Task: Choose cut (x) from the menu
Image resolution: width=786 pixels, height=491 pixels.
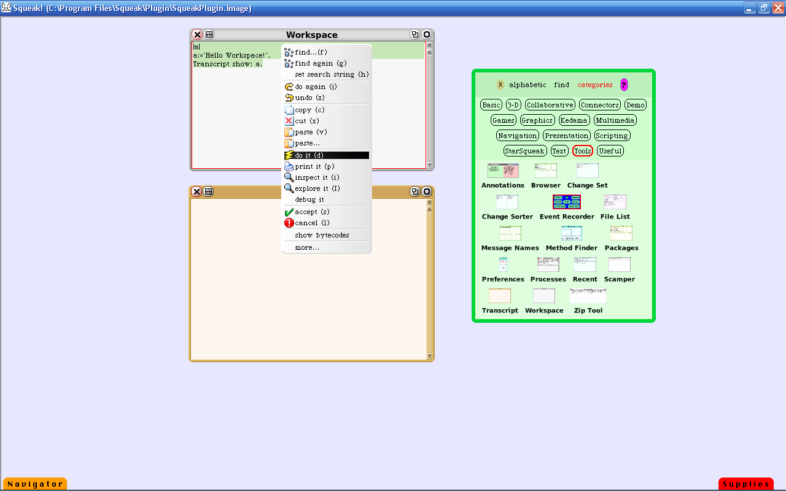Action: (327, 121)
